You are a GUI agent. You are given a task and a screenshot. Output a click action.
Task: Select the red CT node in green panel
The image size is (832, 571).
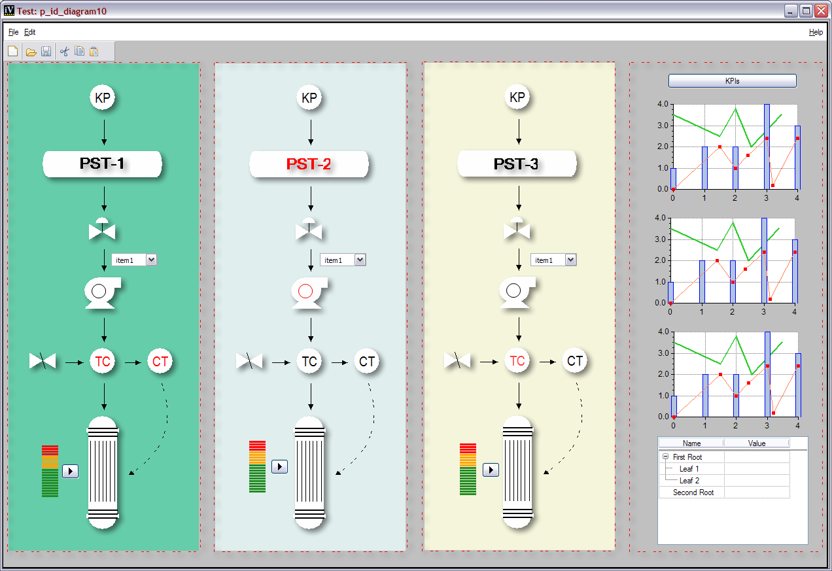(x=160, y=361)
